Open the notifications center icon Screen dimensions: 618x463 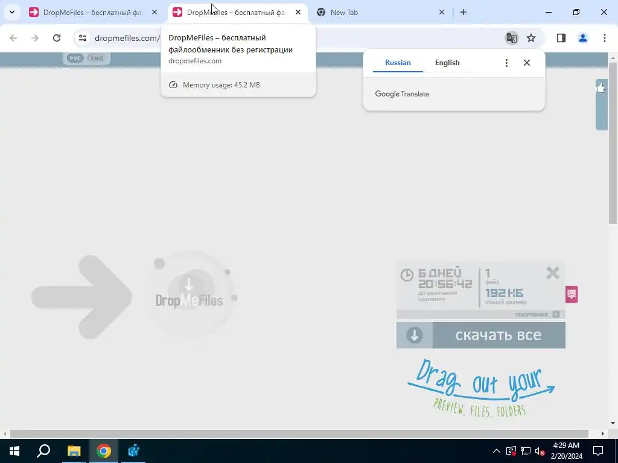(x=598, y=451)
